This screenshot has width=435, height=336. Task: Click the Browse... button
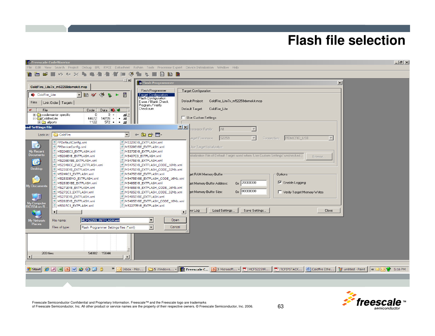[319, 156]
